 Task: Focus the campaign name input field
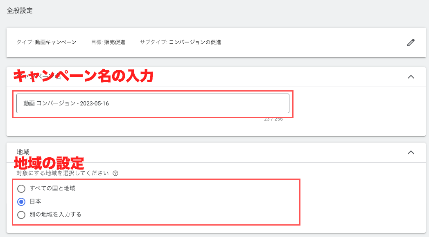[153, 103]
